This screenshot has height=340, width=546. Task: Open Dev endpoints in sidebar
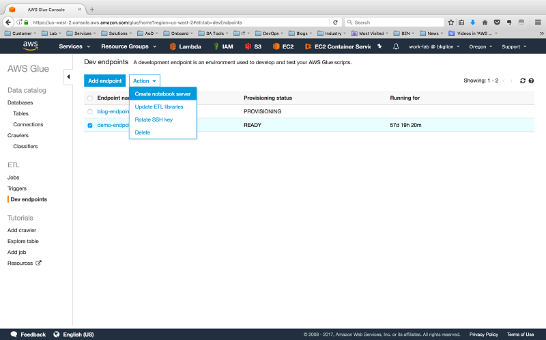coord(29,199)
